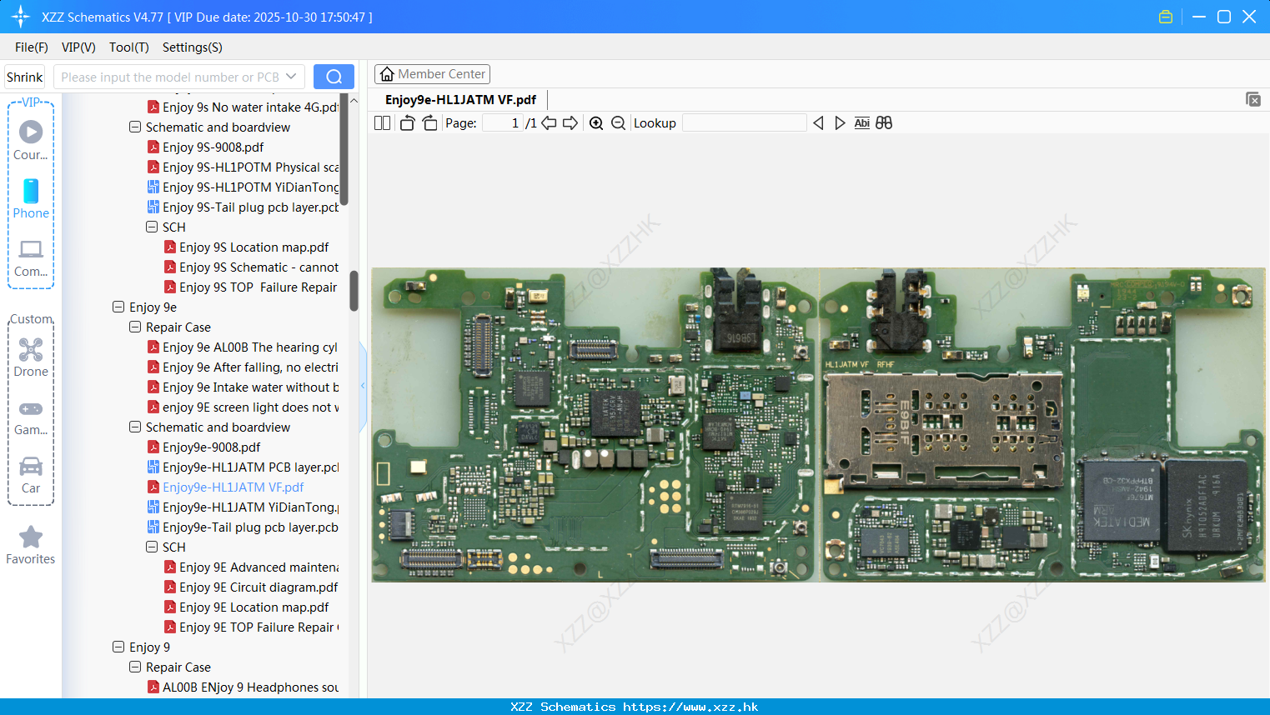Viewport: 1270px width, 715px height.
Task: Find next lookup match triangle
Action: [x=840, y=122]
